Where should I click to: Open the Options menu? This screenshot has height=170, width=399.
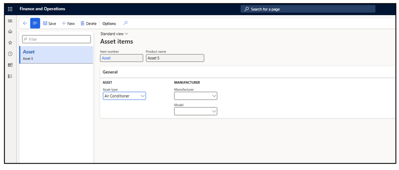coord(109,23)
